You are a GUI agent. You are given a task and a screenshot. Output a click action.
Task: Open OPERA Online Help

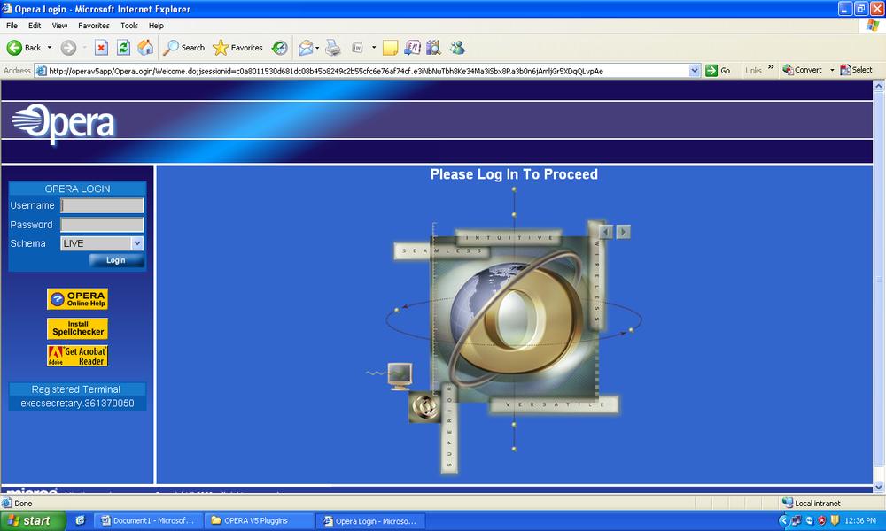[x=77, y=299]
